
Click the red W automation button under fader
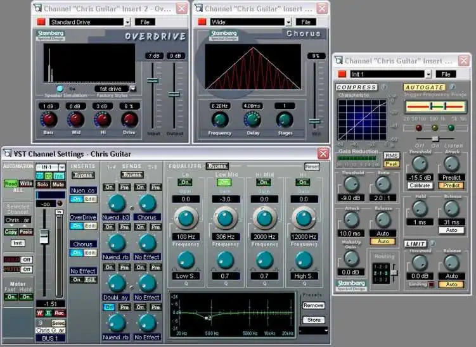click(39, 313)
